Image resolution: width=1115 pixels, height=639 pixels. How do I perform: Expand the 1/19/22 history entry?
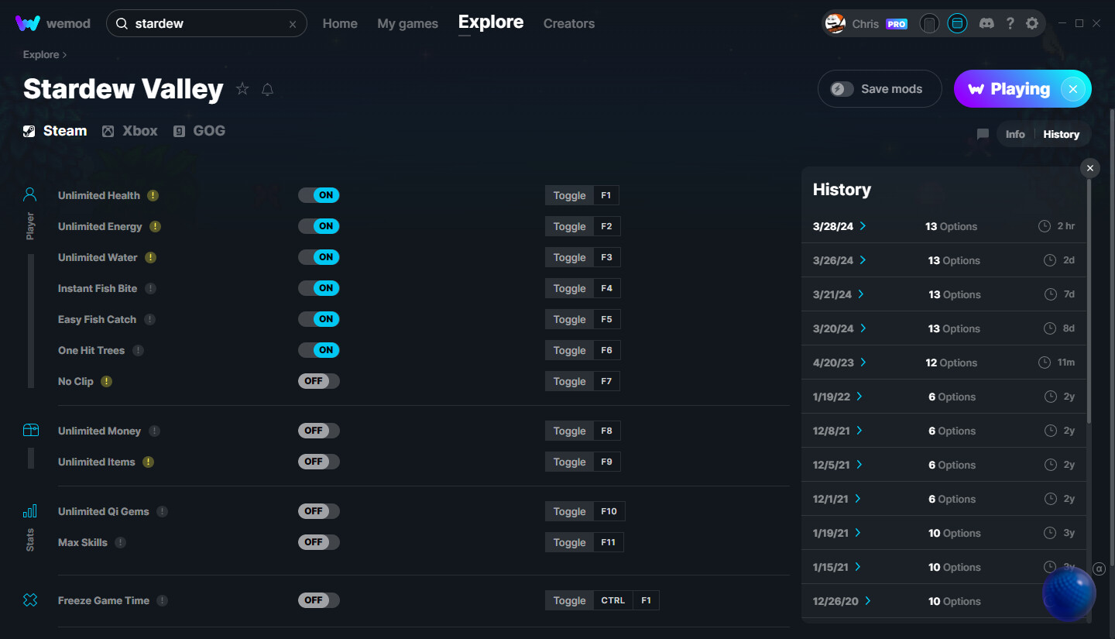coord(859,397)
